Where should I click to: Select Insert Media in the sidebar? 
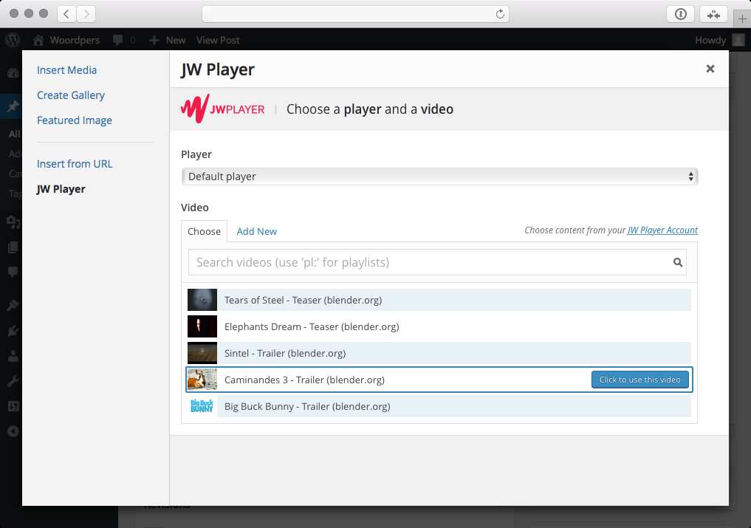pyautogui.click(x=67, y=70)
